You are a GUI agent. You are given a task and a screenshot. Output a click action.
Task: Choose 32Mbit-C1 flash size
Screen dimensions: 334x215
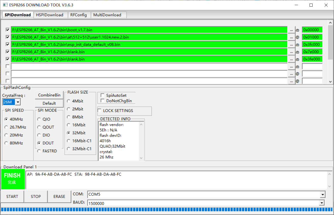coord(79,149)
